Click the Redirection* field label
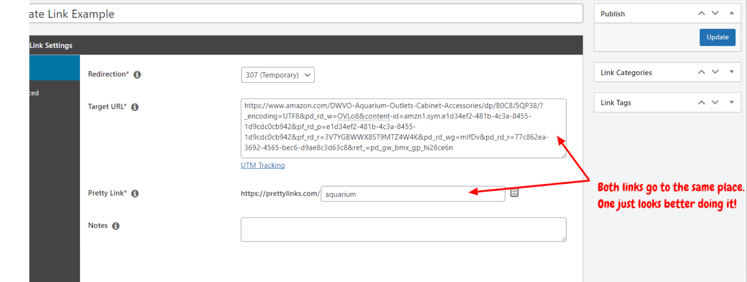The width and height of the screenshot is (747, 282). click(108, 74)
